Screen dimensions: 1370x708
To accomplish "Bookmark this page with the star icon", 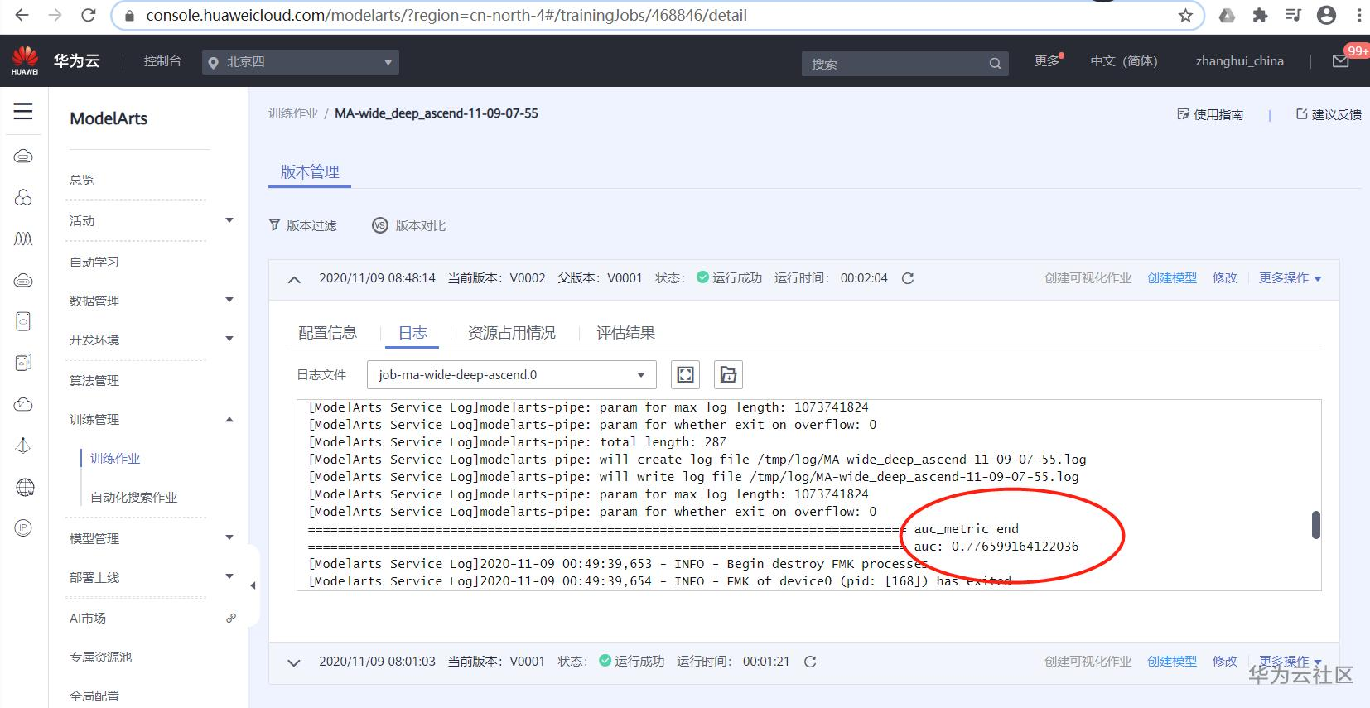I will (1185, 15).
